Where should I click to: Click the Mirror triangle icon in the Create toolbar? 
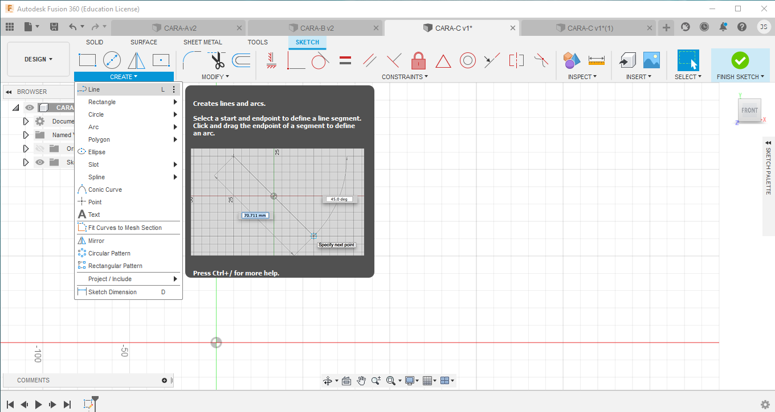point(136,60)
